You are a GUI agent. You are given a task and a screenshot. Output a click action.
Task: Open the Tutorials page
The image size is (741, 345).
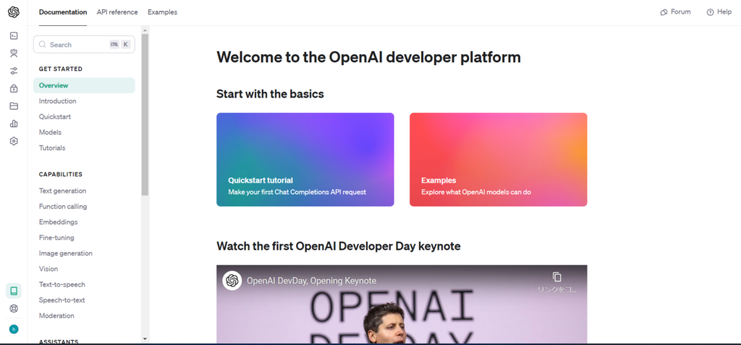click(52, 148)
